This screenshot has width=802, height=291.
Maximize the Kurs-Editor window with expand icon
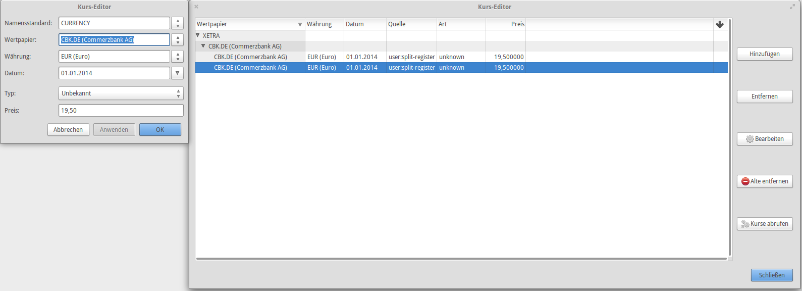[792, 7]
